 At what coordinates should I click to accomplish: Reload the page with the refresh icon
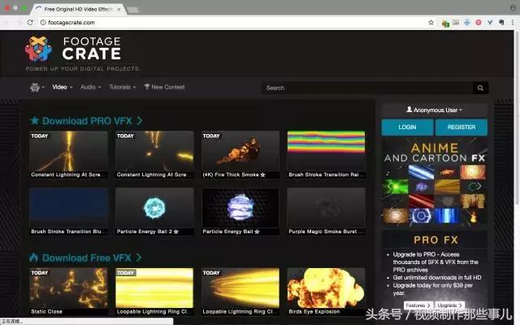pos(30,22)
